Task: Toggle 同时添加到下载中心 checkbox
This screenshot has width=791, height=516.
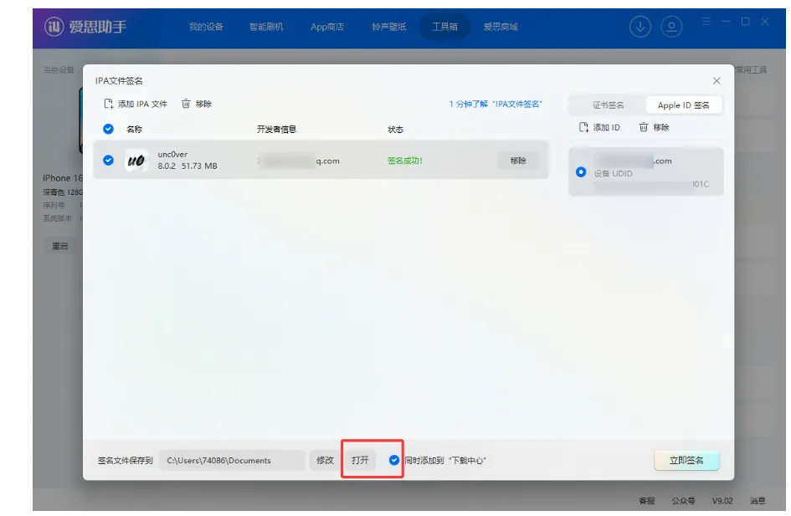Action: coord(394,460)
